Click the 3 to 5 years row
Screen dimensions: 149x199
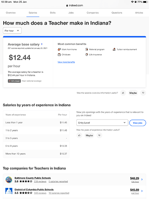(x=36, y=138)
